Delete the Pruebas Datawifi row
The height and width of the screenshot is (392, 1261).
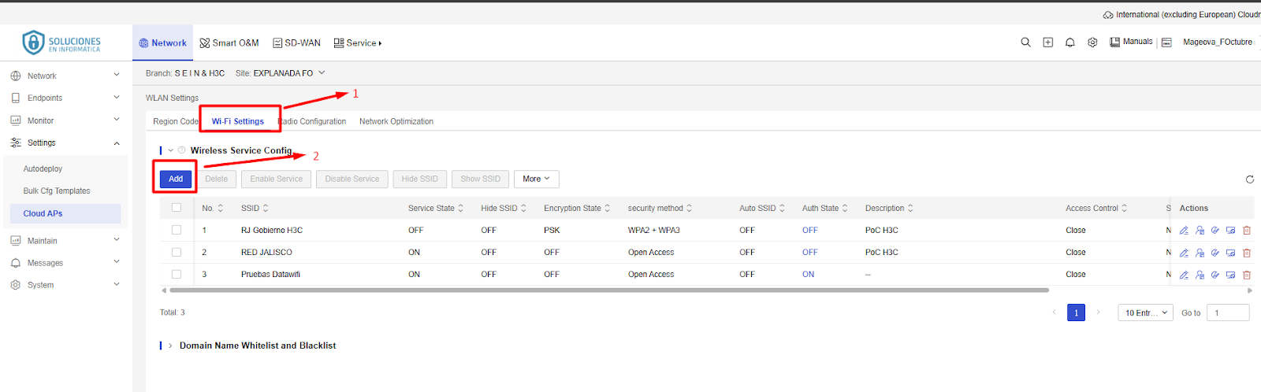(x=1247, y=275)
